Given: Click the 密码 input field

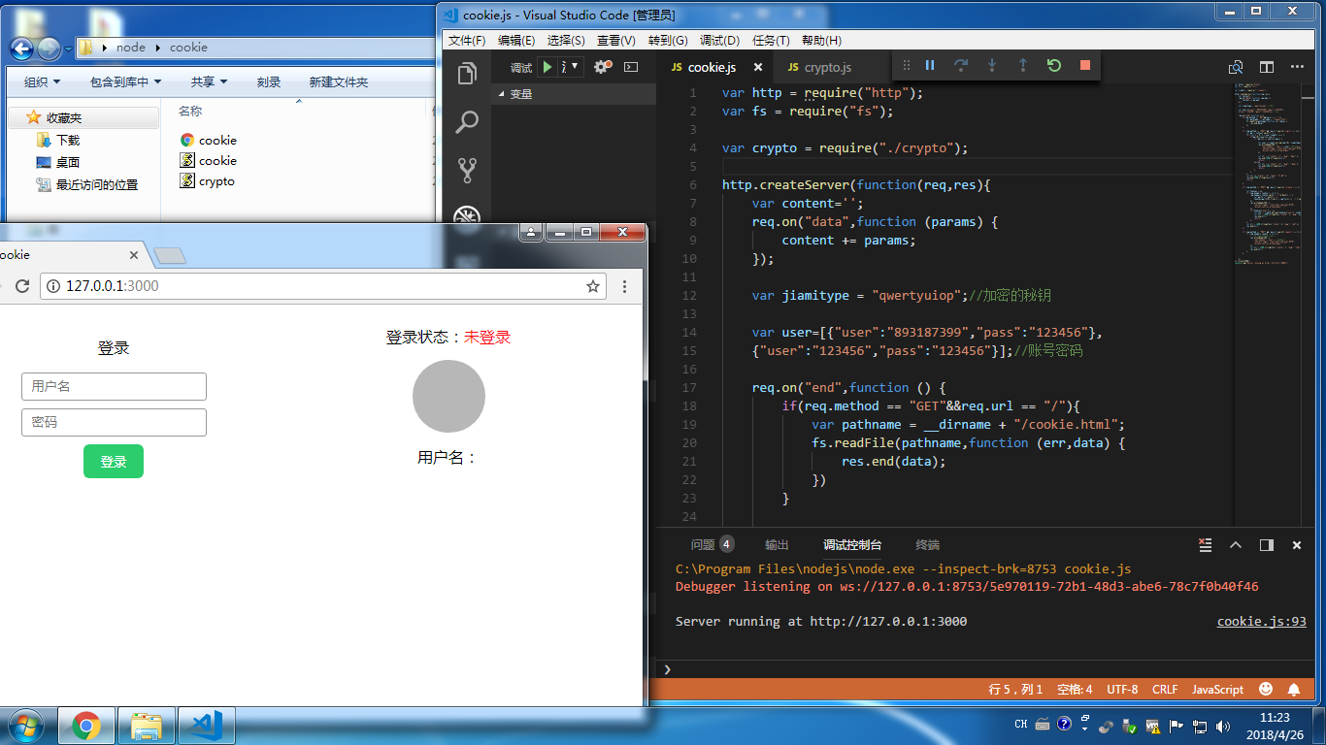Looking at the screenshot, I should pyautogui.click(x=114, y=422).
